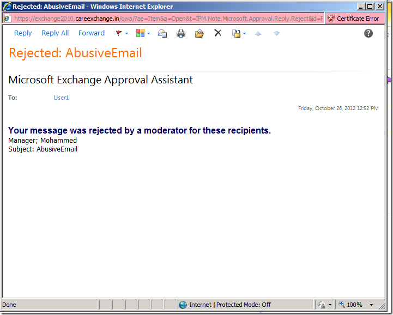Image resolution: width=393 pixels, height=315 pixels.
Task: Open the zoom level dropdown arrow
Action: [371, 305]
